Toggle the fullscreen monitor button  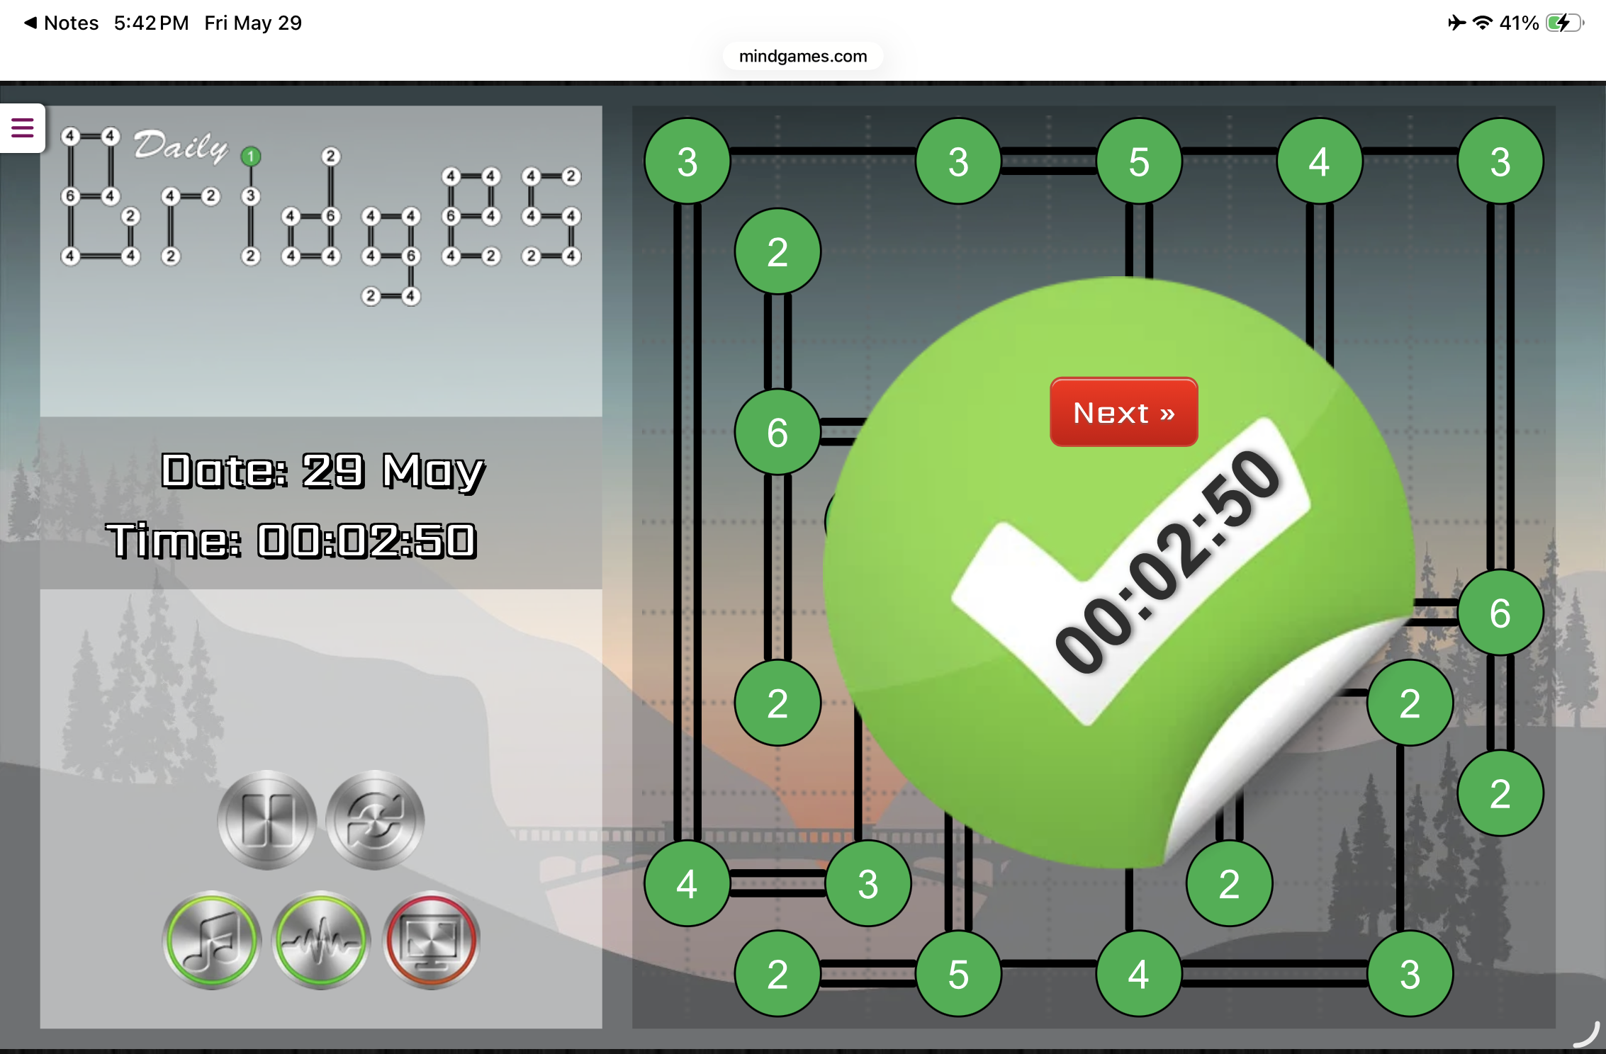pyautogui.click(x=431, y=940)
